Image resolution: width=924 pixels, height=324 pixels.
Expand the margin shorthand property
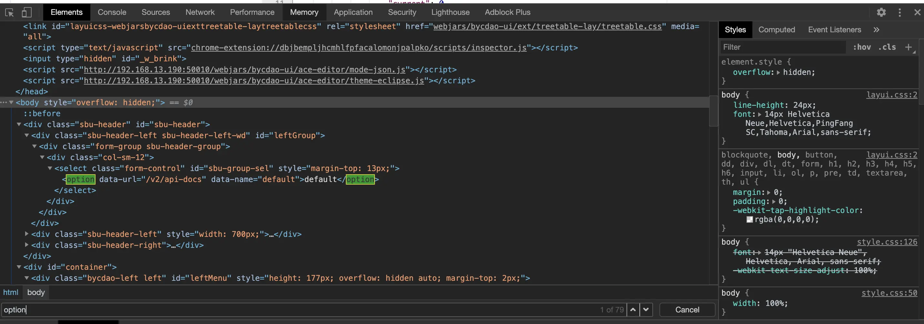(x=769, y=193)
